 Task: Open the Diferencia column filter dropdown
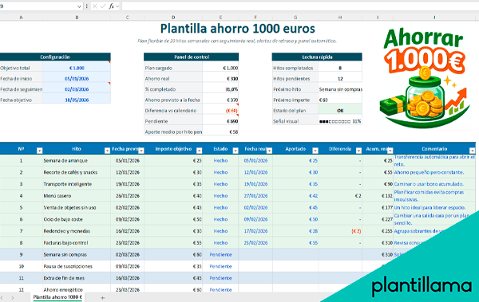coord(359,151)
